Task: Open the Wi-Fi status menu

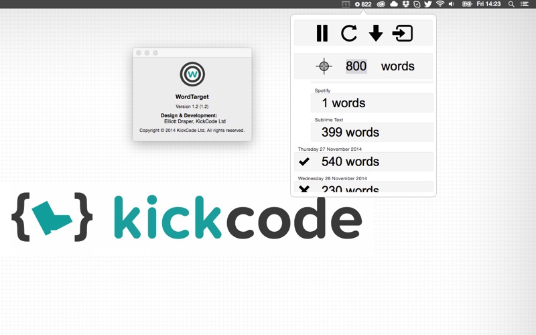Action: click(x=440, y=4)
